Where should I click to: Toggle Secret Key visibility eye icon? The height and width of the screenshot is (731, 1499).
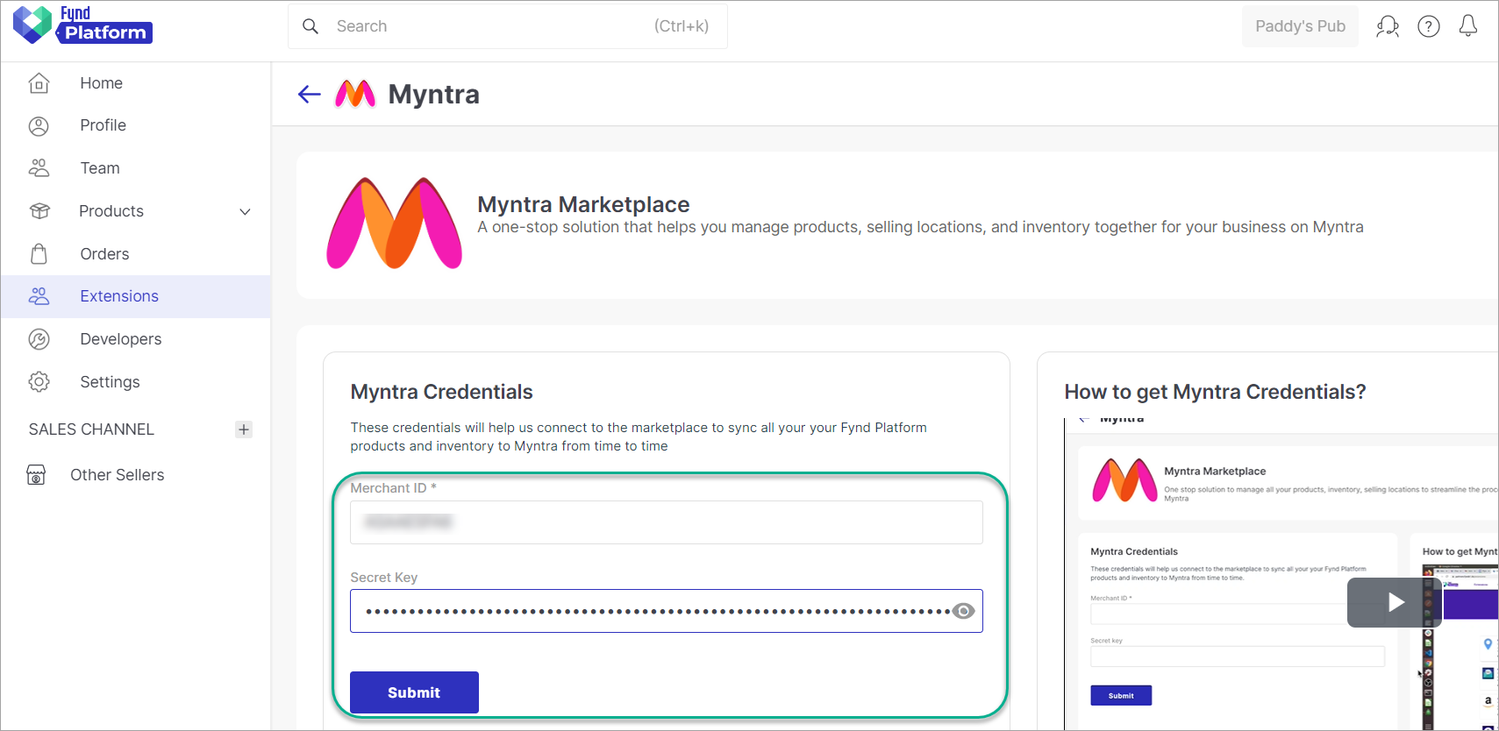963,611
